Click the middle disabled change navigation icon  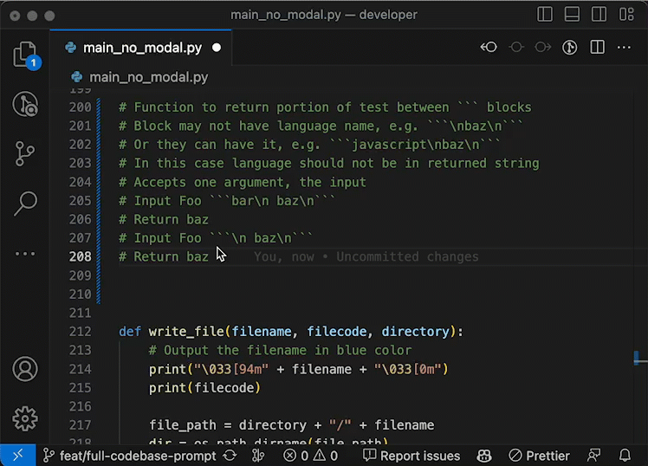click(516, 47)
